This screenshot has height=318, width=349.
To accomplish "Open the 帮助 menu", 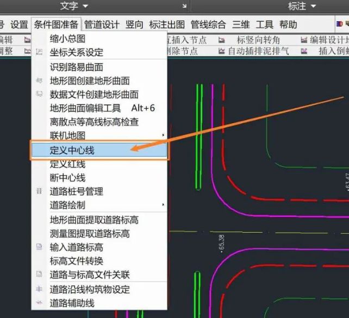I will click(x=288, y=24).
